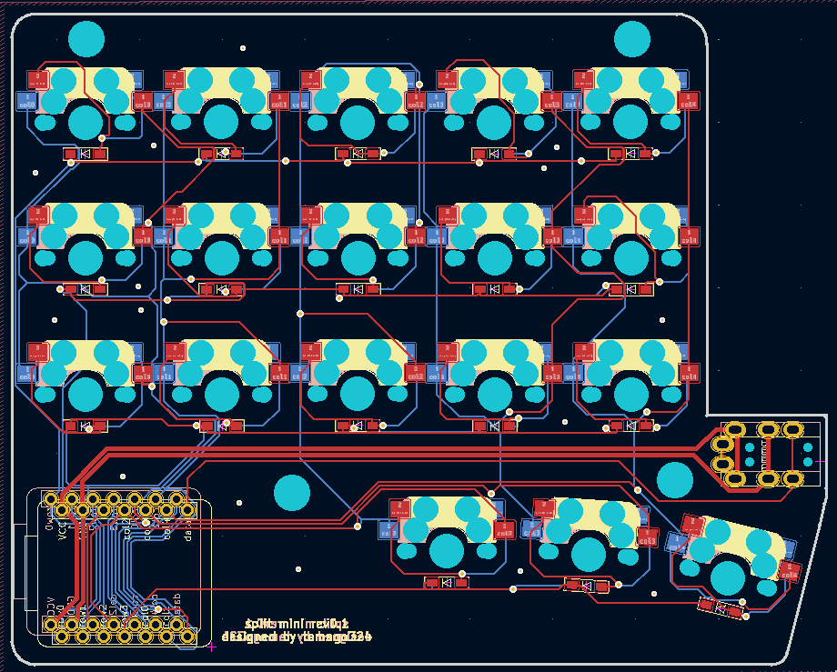837x672 pixels.
Task: Select the mounting hole above the first key column
Action: pyautogui.click(x=86, y=39)
